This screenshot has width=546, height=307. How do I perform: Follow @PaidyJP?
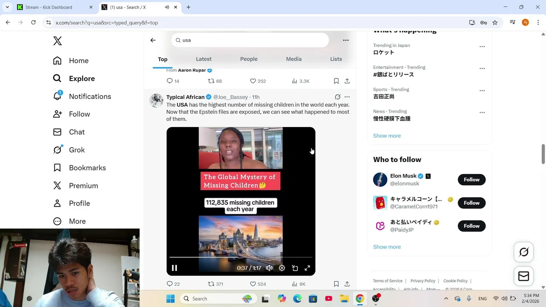coord(472,226)
